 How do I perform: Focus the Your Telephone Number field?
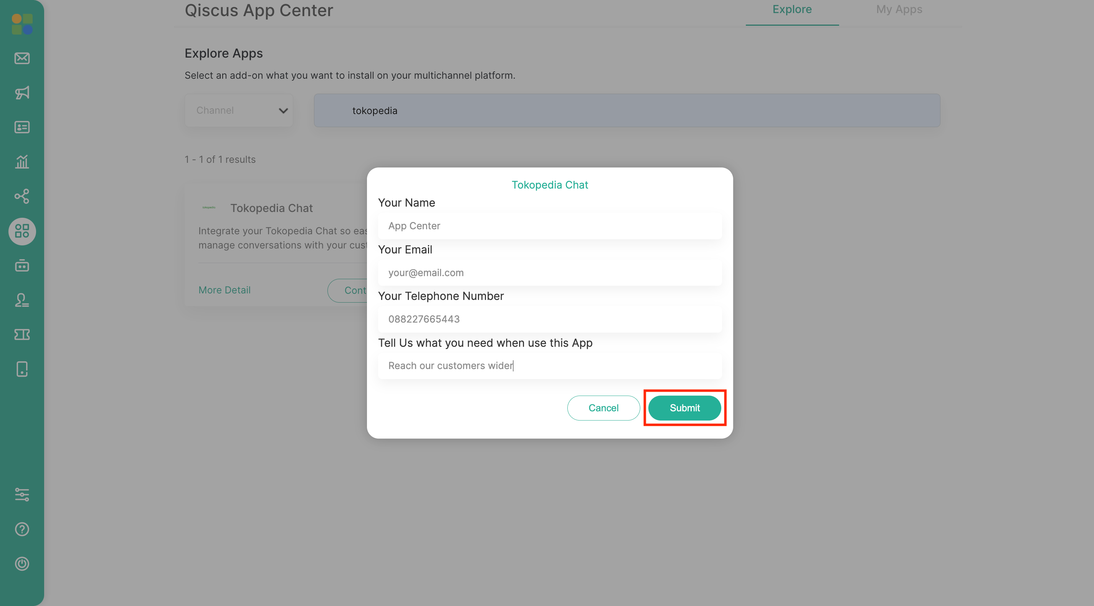[550, 319]
